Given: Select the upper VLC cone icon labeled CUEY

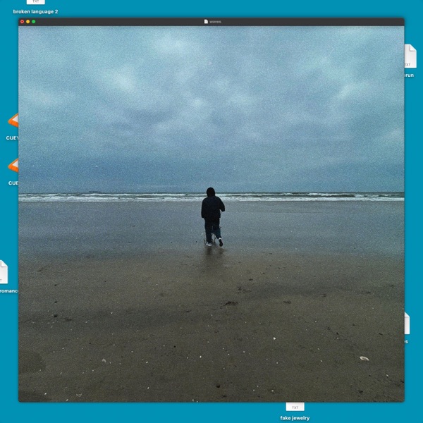Looking at the screenshot, I should (13, 121).
